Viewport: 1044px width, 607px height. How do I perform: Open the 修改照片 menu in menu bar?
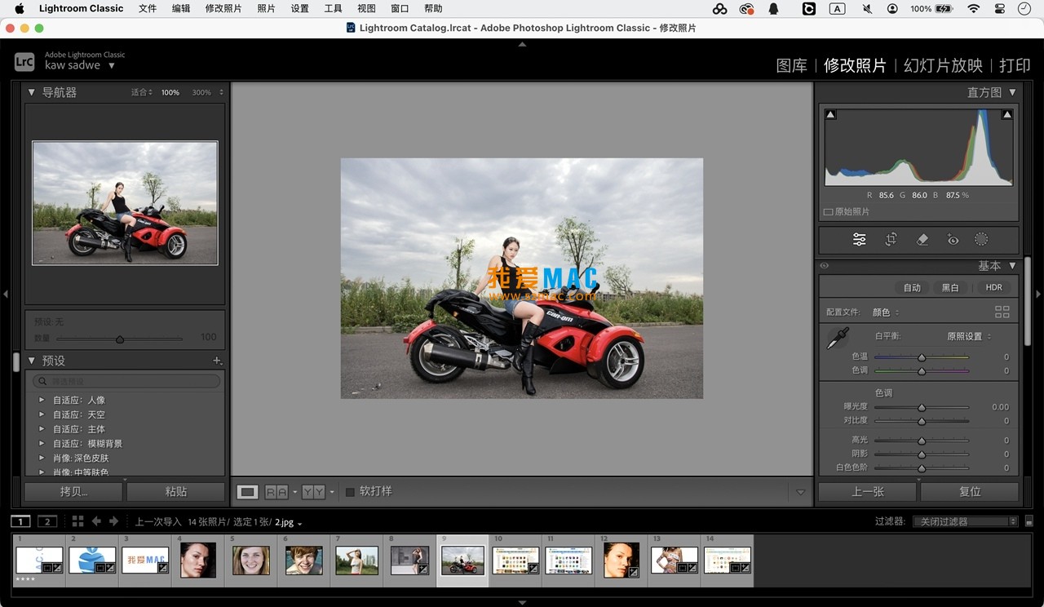(x=223, y=9)
